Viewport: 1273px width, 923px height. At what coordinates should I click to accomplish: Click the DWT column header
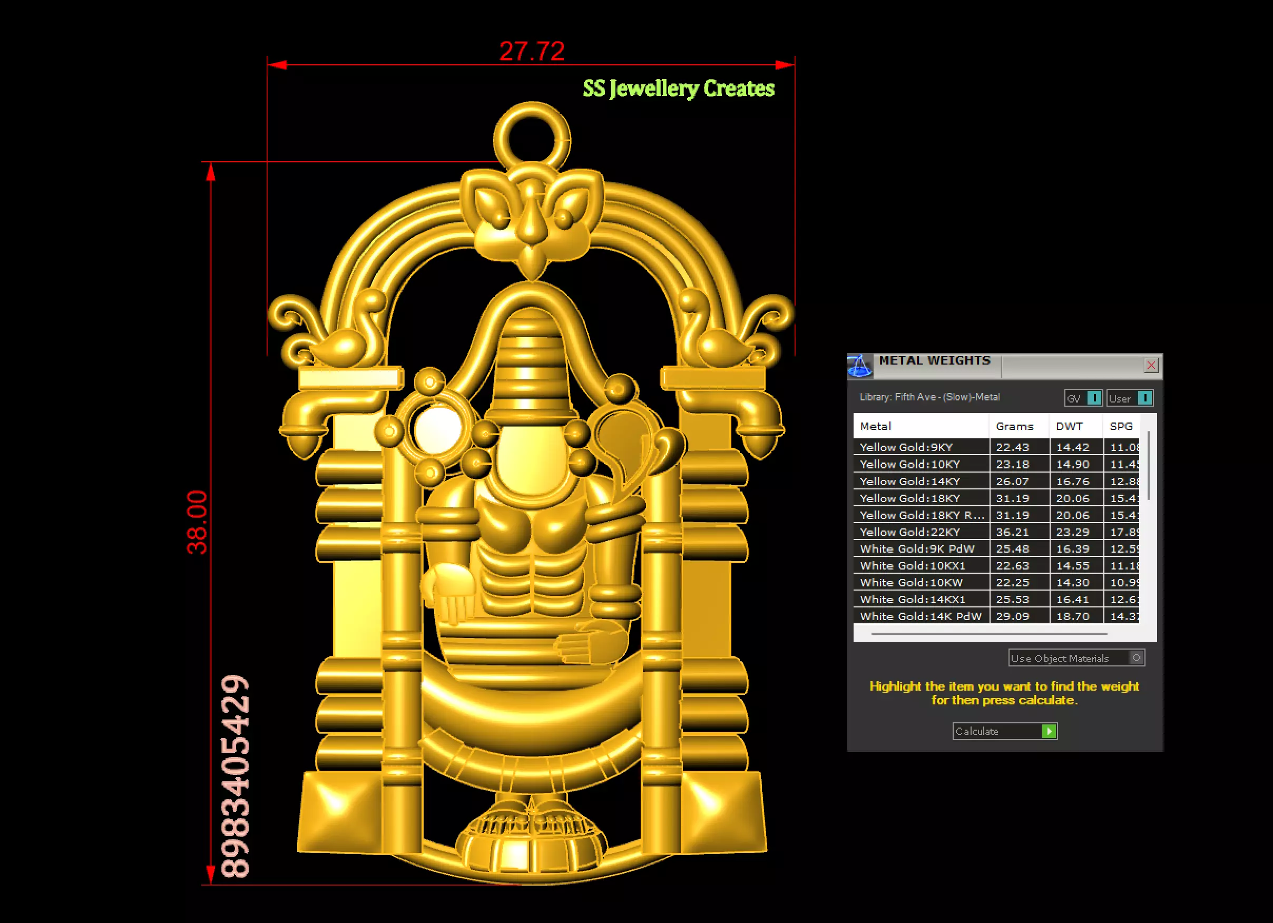click(1075, 426)
